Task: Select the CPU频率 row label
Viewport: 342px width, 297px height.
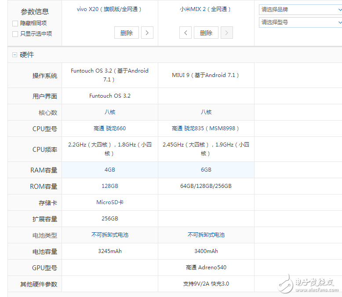Action: [45, 150]
